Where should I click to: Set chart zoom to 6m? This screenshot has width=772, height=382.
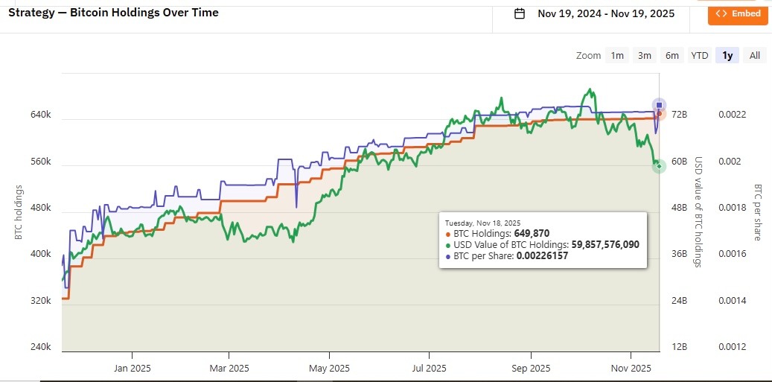pos(672,55)
